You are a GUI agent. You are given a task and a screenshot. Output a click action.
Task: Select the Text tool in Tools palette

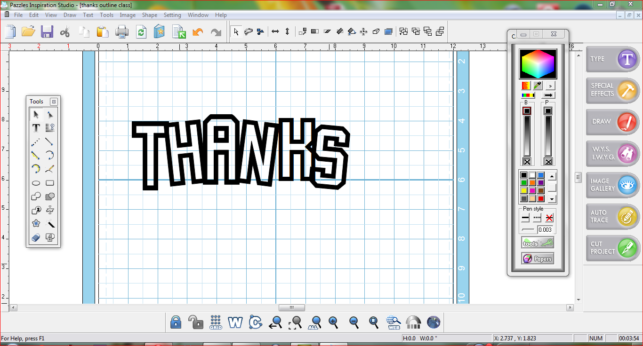click(36, 127)
